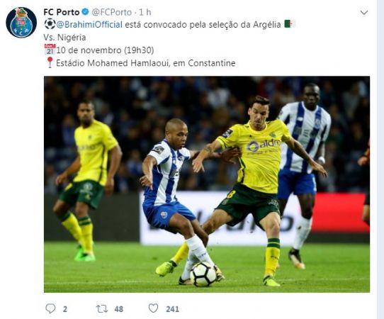Click the vertical scrollbar on right edge
The height and width of the screenshot is (319, 384).
tap(380, 159)
